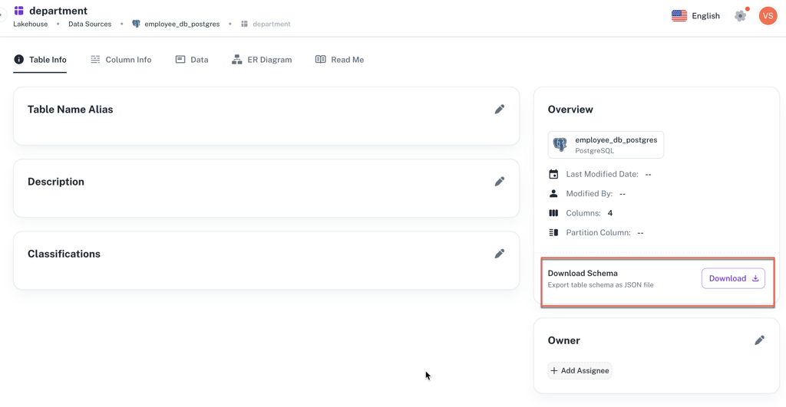Open the Data tab

coord(192,60)
